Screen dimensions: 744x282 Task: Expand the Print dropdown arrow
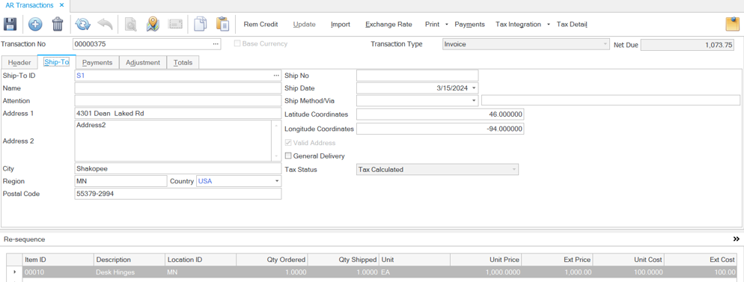(447, 24)
